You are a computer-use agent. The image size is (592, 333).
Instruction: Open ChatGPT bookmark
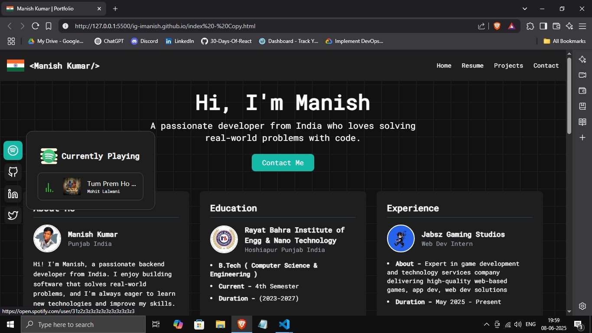(x=110, y=41)
